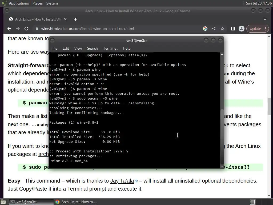Click 'Proceed with installation? [Y/n]' line
This screenshot has height=205, width=273.
click(89, 151)
